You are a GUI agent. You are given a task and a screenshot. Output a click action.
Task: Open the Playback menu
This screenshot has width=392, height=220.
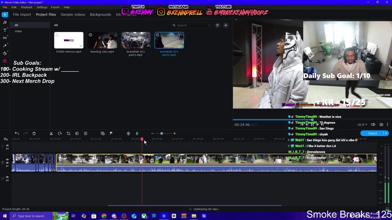click(x=27, y=7)
